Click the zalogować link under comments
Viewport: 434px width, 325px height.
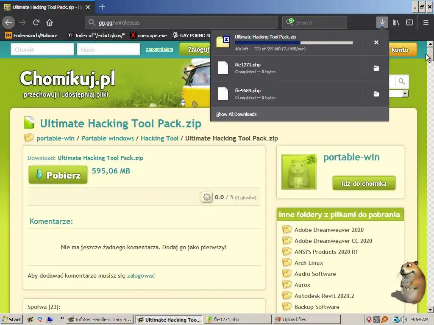pos(141,275)
